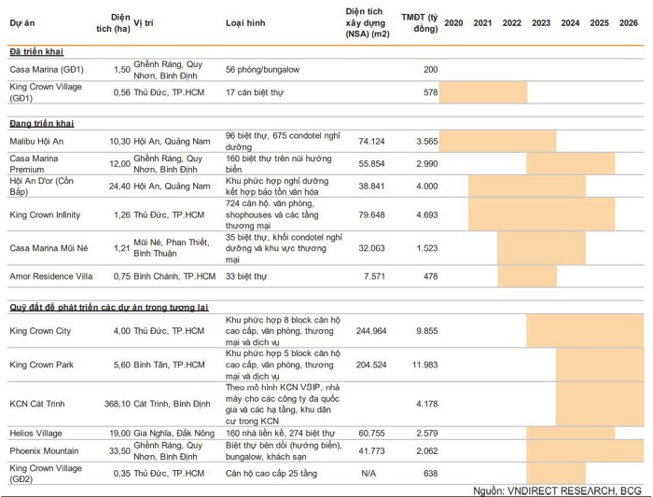
Task: Click the 3.565 investment value for Malibu
Action: 427,141
